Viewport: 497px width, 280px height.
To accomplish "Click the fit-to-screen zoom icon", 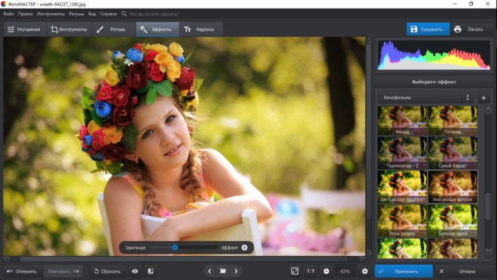I will [x=295, y=271].
